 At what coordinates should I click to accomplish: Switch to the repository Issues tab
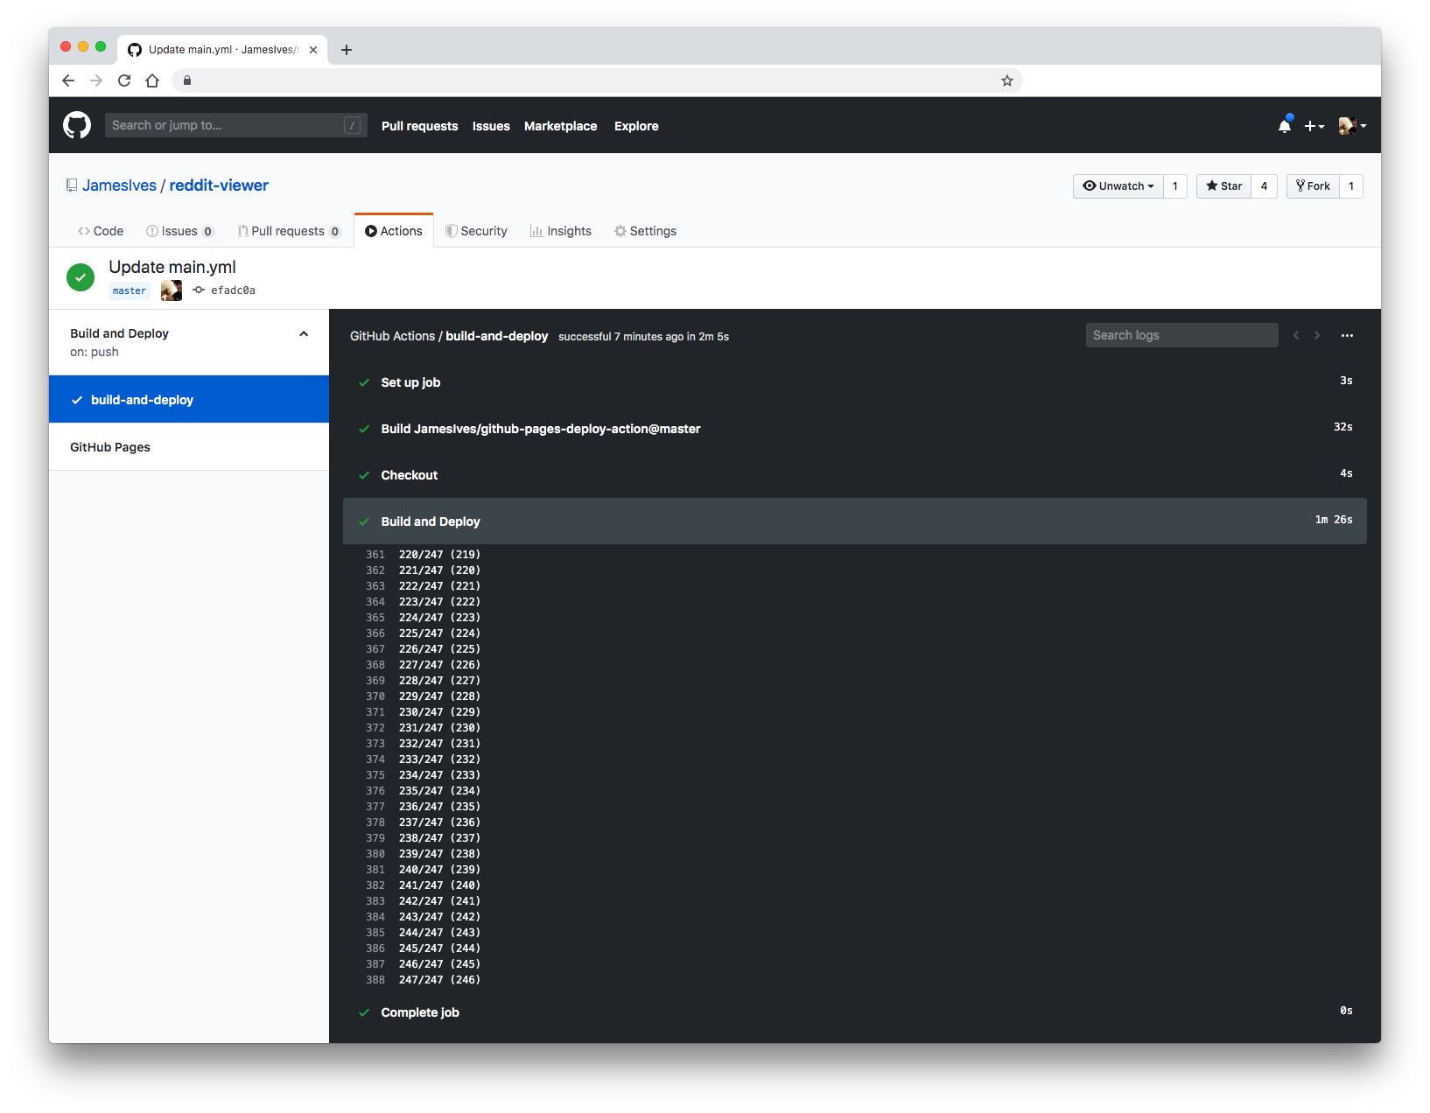179,231
